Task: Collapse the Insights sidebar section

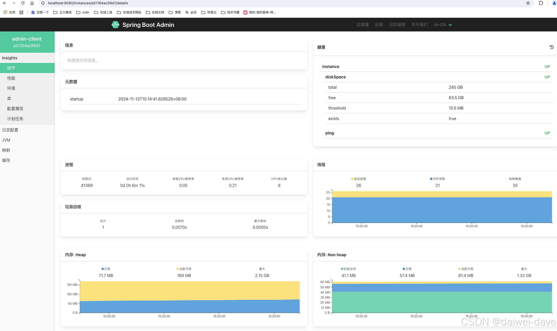Action: [27, 58]
